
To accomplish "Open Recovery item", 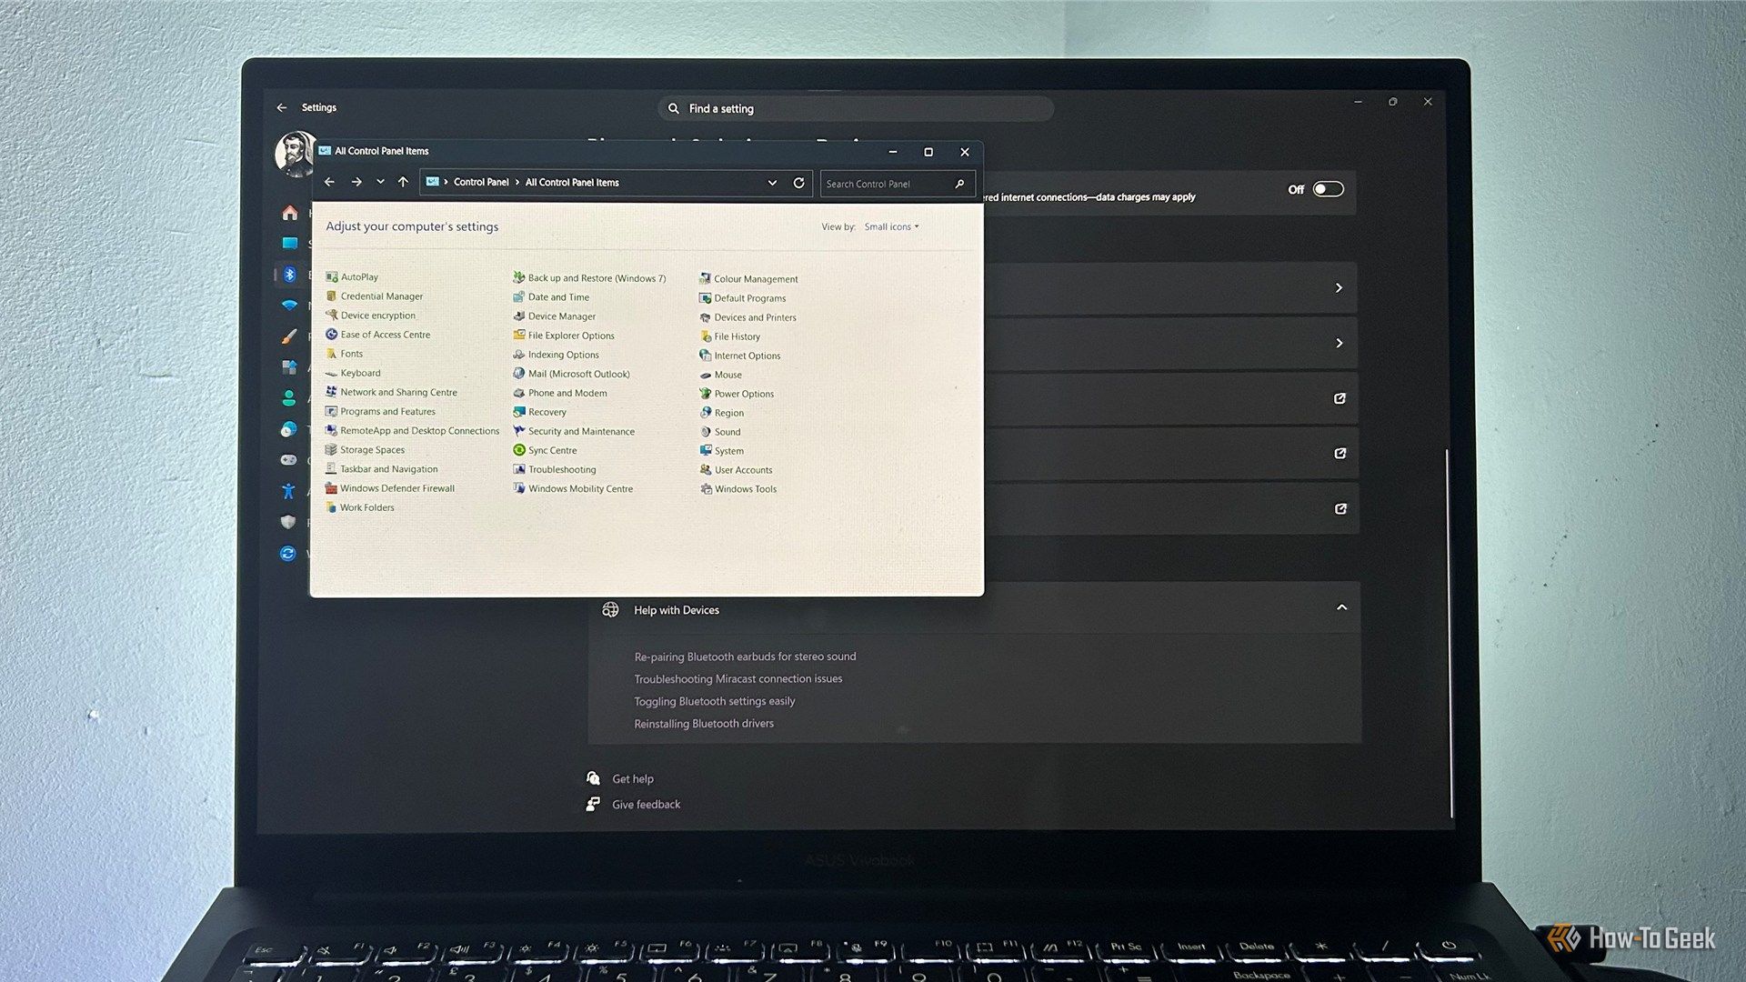I will point(539,412).
